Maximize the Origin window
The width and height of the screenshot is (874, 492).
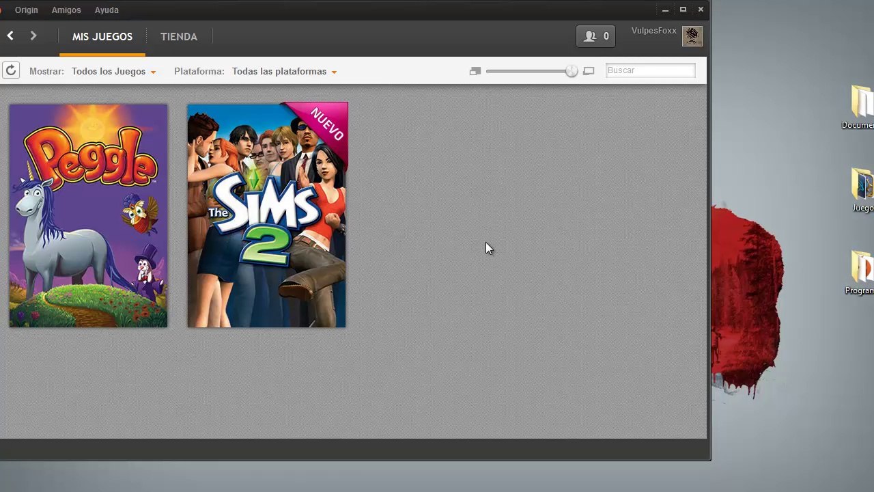point(683,10)
